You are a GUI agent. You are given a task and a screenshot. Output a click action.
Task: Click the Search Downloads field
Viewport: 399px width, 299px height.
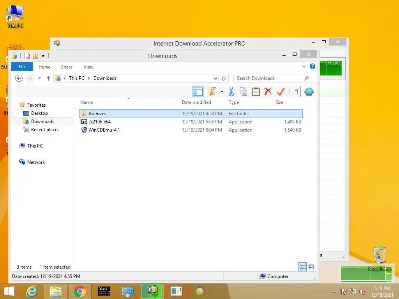point(272,78)
